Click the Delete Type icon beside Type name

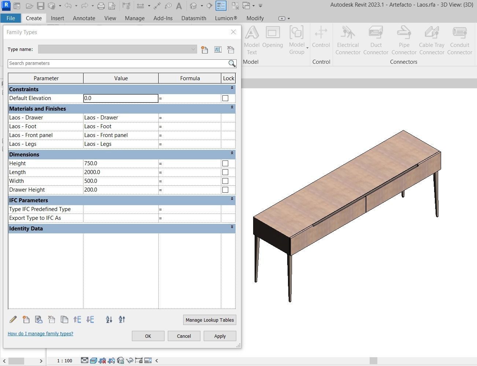[x=230, y=49]
